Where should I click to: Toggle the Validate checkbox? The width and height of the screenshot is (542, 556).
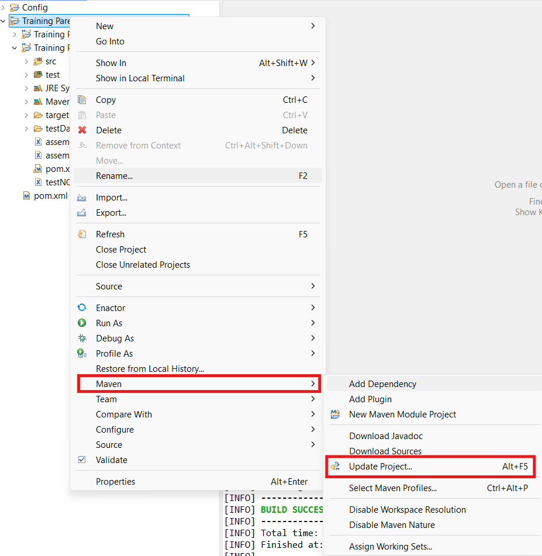click(x=82, y=460)
